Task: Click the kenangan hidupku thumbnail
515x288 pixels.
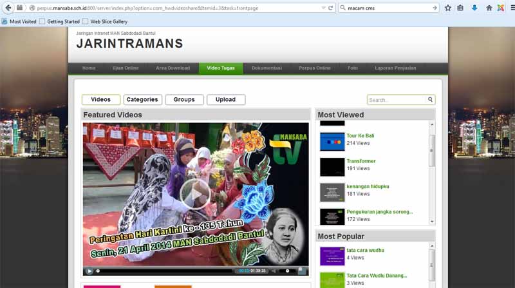Action: [x=332, y=193]
